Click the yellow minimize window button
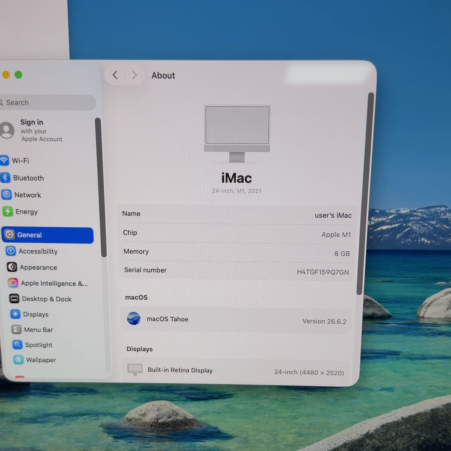The image size is (451, 451). click(6, 75)
